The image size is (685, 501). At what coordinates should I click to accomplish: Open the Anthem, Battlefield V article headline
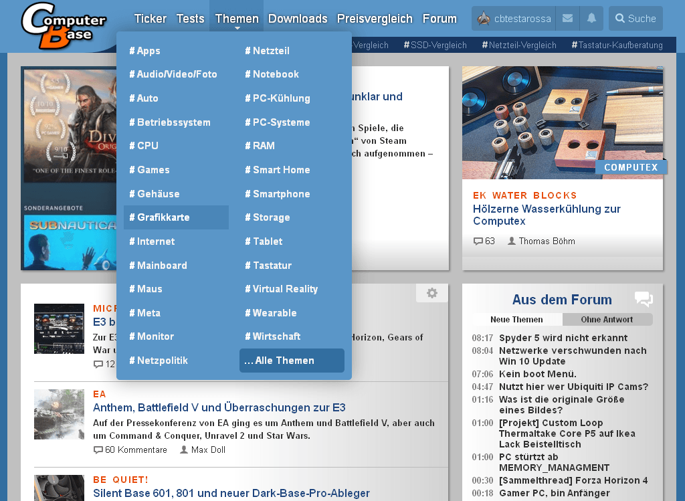(219, 407)
